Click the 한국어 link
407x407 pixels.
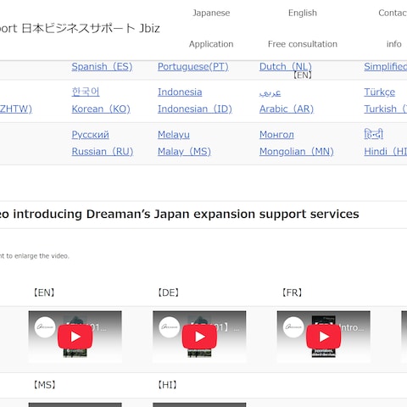pos(86,92)
